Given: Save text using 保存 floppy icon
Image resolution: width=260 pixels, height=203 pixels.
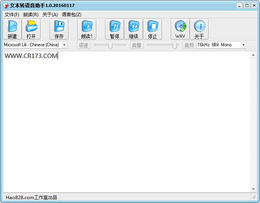Looking at the screenshot, I should 59,29.
